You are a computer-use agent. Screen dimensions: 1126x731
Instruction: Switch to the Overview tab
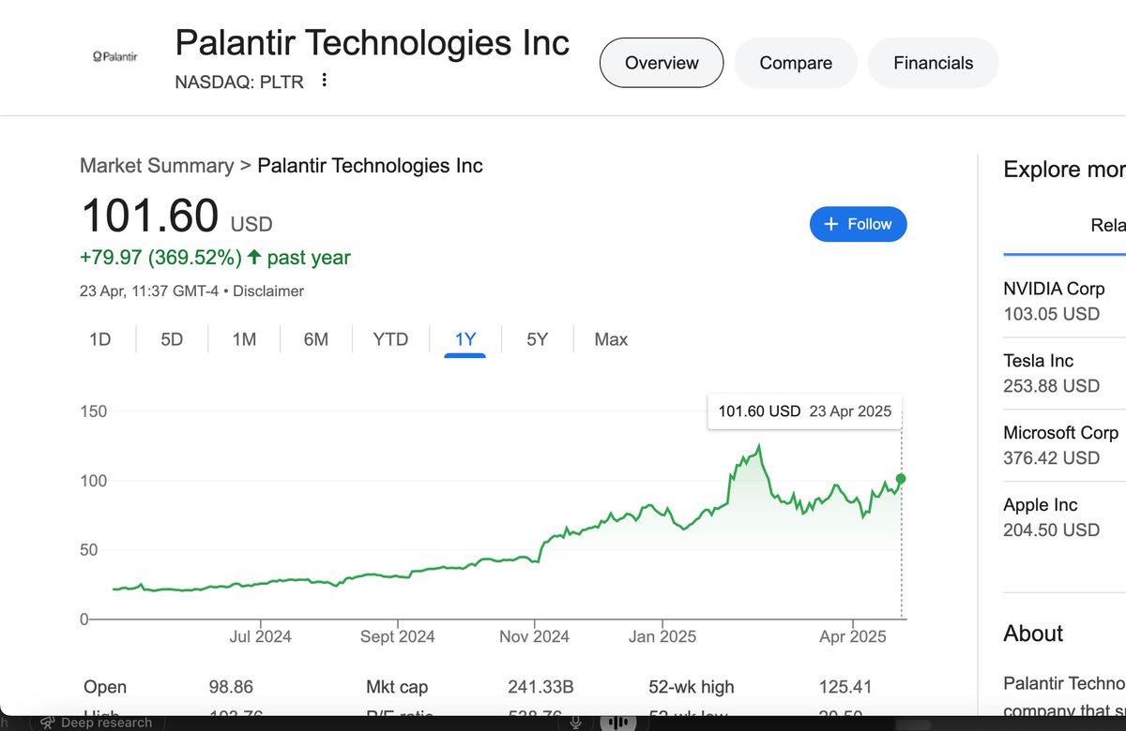[662, 63]
